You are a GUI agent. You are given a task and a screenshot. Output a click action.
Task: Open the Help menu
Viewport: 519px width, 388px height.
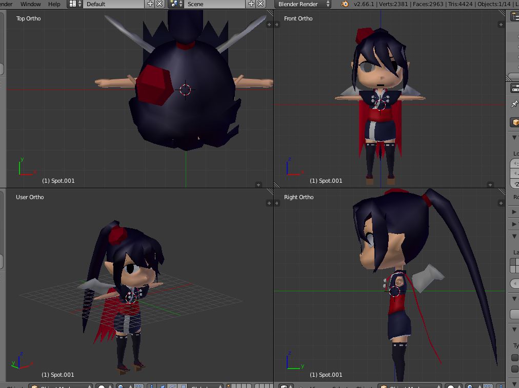[54, 4]
